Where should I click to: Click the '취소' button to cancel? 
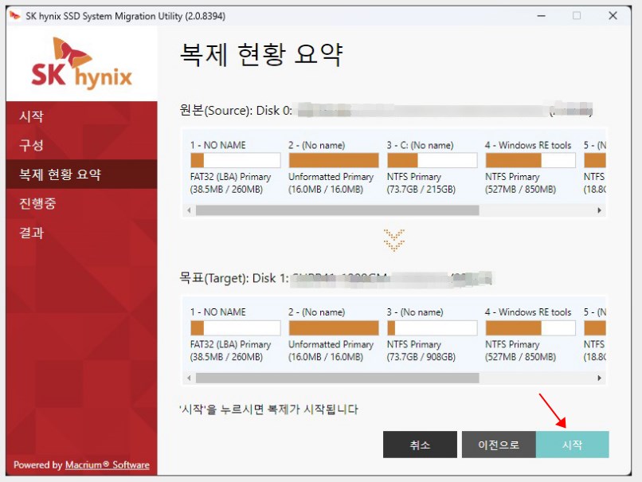420,445
